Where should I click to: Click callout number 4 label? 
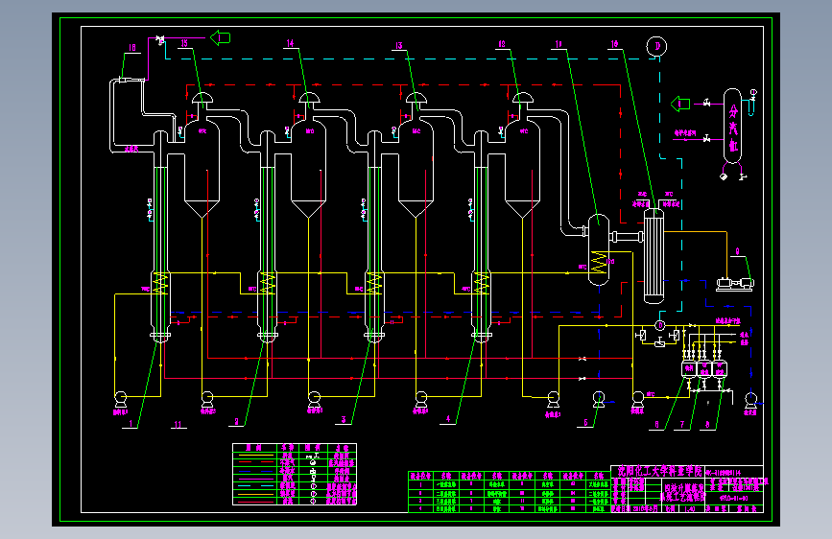[x=448, y=419]
